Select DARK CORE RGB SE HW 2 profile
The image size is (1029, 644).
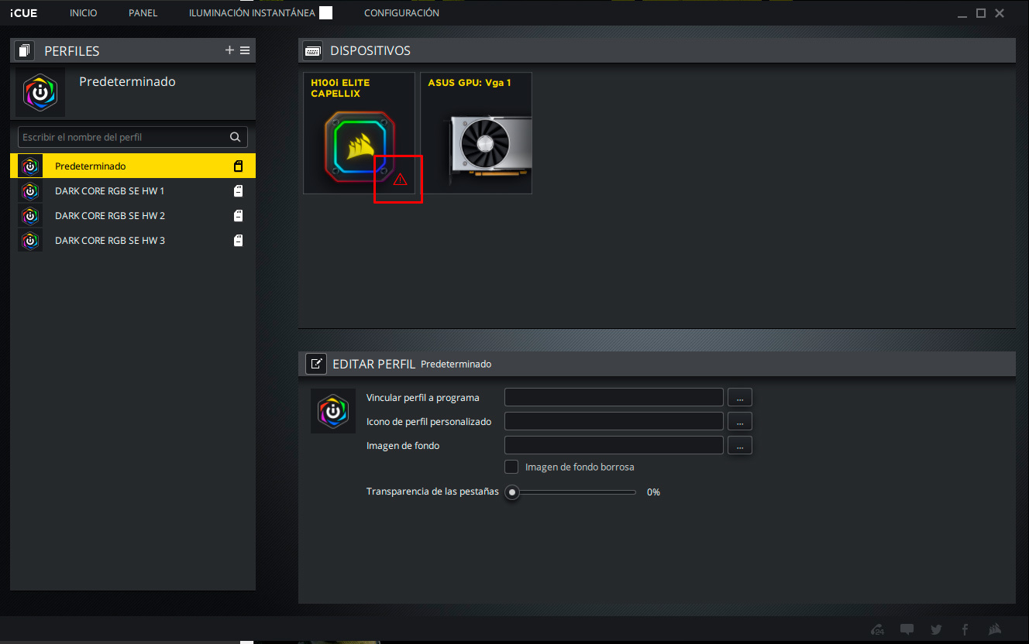tap(132, 215)
